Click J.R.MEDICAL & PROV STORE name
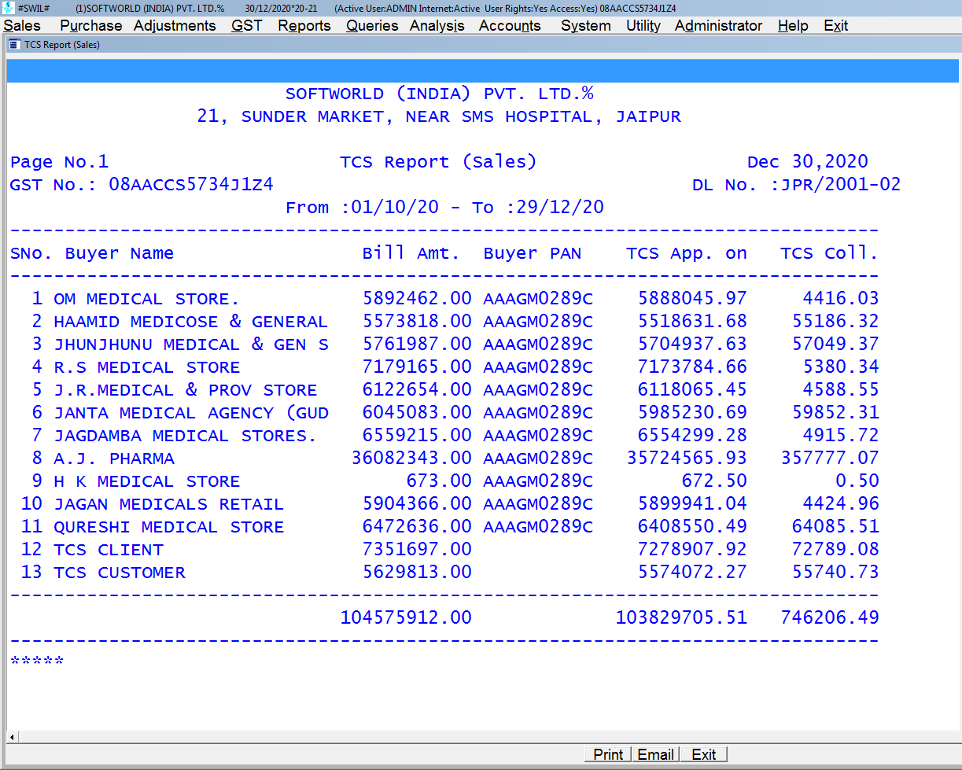 point(185,390)
